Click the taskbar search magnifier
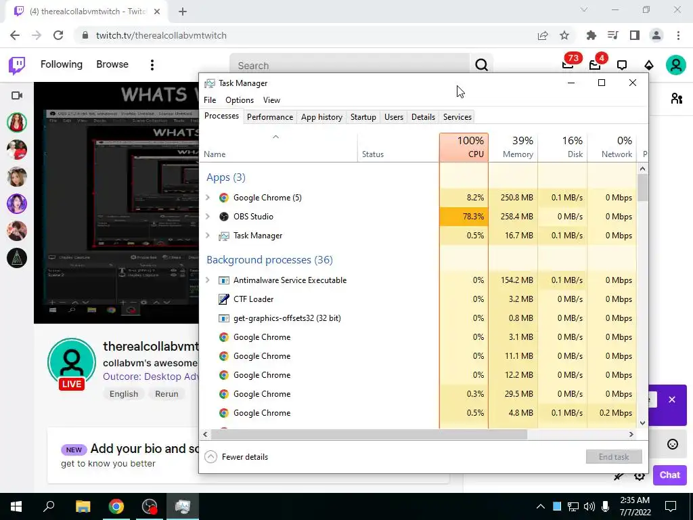 [x=49, y=506]
